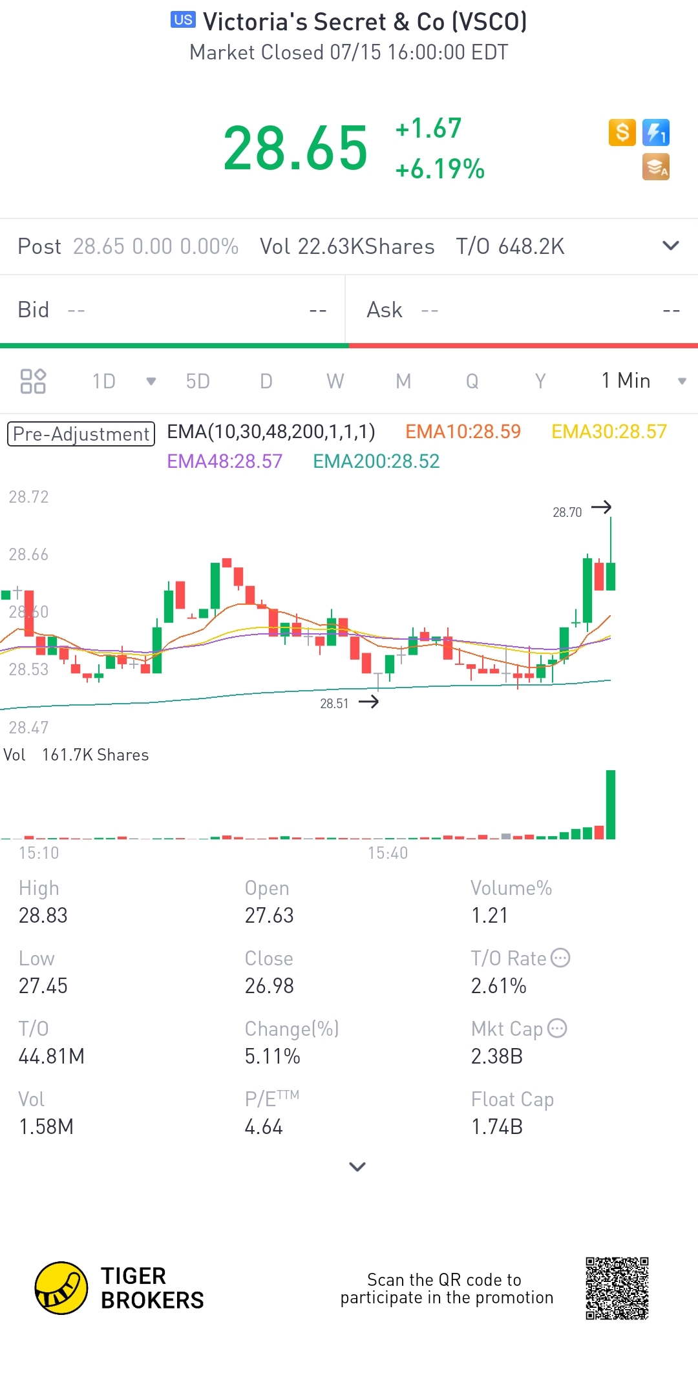698x1386 pixels.
Task: Switch to the Y yearly chart tab
Action: point(540,381)
